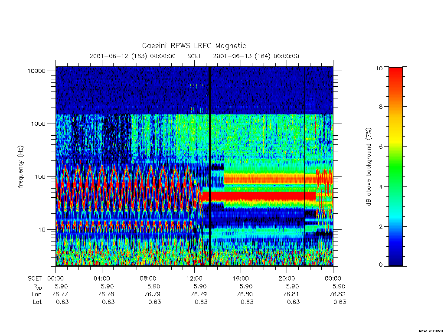The image size is (444, 333).
Task: Click the "5.90" distance value in the 16:00 column
Action: pyautogui.click(x=246, y=286)
